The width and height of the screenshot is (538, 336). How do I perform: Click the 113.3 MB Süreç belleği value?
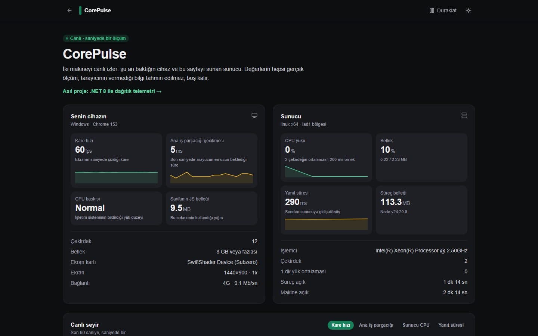395,202
